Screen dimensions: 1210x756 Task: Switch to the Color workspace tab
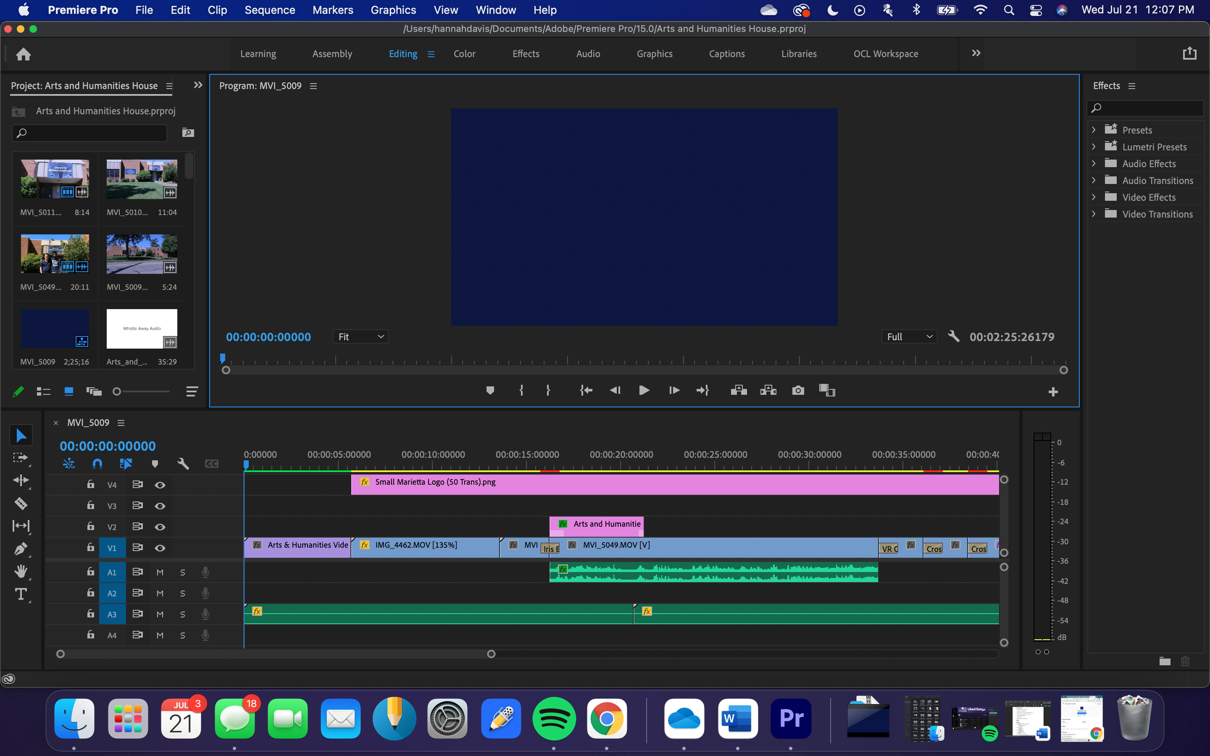(464, 53)
